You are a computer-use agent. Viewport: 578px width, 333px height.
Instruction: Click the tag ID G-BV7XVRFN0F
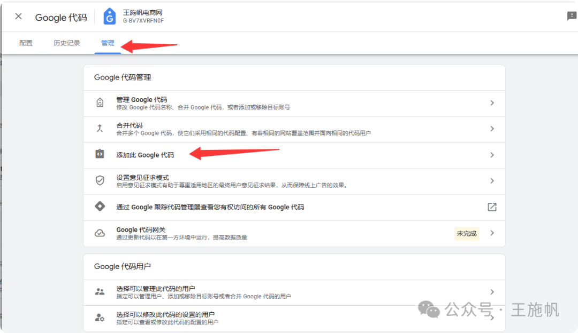click(x=143, y=21)
